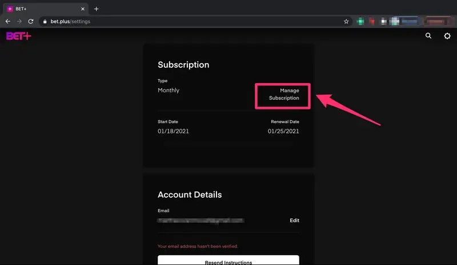Click the lock icon in the address bar
The height and width of the screenshot is (265, 457).
[x=45, y=22]
